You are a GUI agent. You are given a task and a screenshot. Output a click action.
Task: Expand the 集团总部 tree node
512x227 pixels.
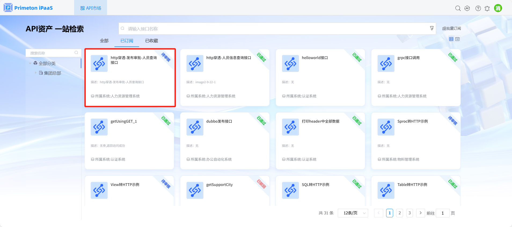35,73
